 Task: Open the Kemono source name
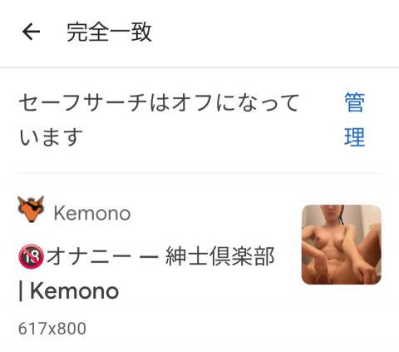[x=92, y=214]
